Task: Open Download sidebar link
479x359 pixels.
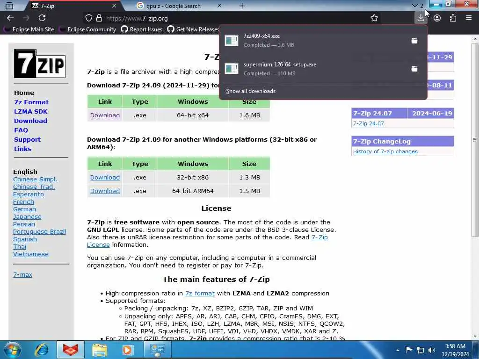Action: pos(30,121)
